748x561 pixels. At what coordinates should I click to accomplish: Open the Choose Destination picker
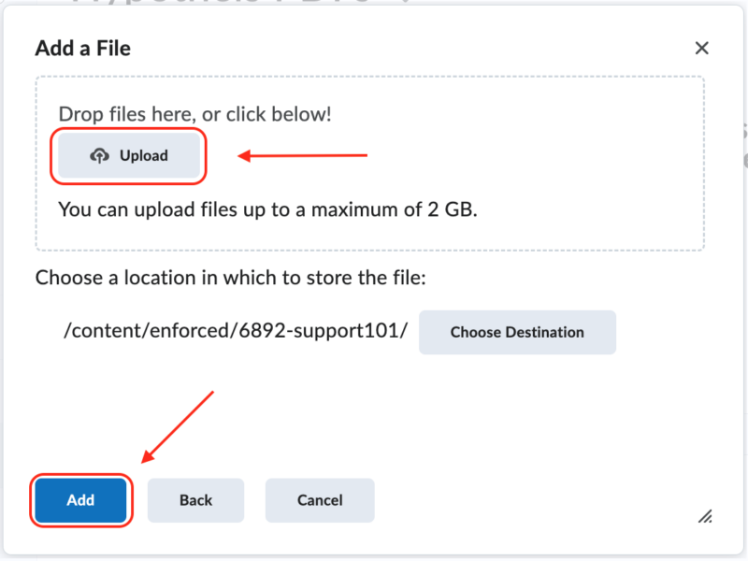click(517, 332)
